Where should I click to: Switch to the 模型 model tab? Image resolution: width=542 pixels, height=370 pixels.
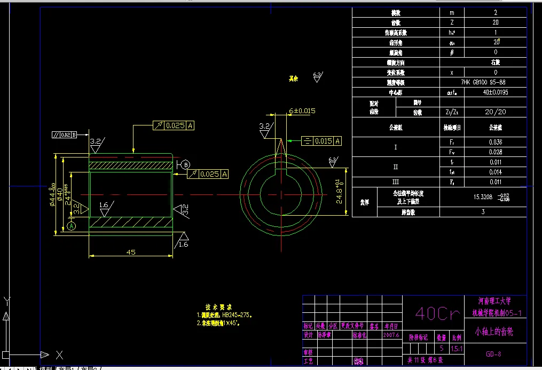click(x=45, y=368)
